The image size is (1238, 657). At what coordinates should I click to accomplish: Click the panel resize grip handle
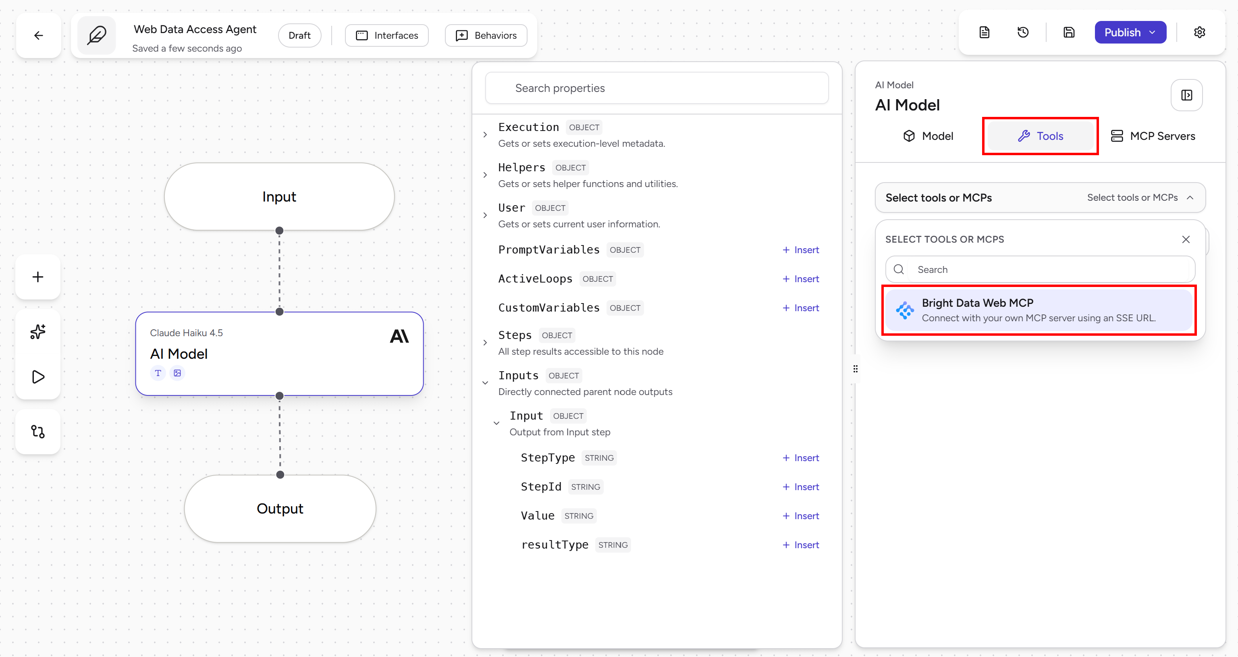[855, 369]
